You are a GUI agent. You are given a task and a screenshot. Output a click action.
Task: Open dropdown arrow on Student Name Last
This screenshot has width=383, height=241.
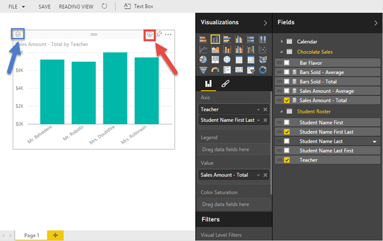pyautogui.click(x=374, y=141)
